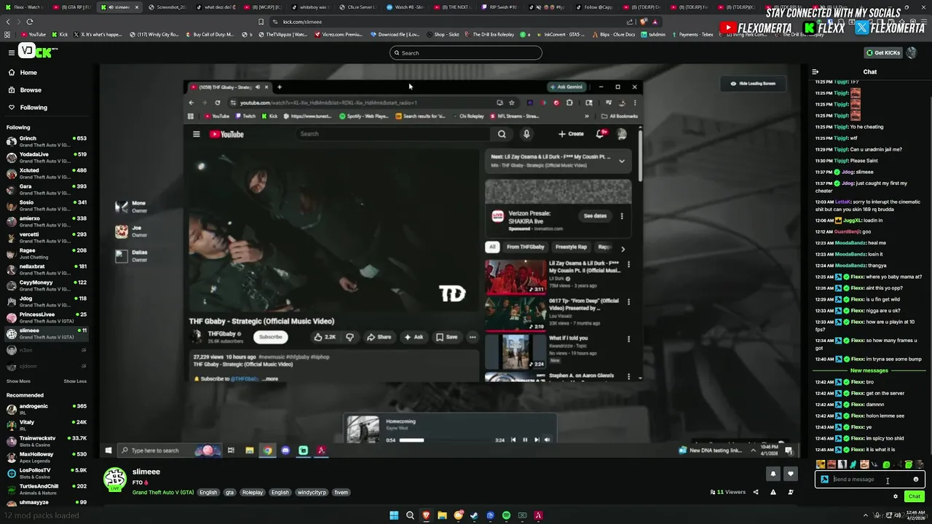Viewport: 932px width, 524px height.
Task: Click Show More under the following list
Action: tap(18, 381)
